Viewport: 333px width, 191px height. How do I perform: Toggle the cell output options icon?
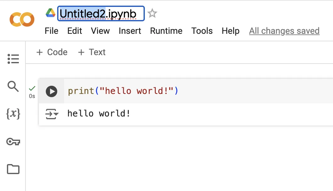point(52,114)
